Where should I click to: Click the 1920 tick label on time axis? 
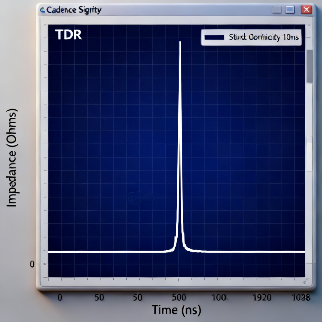pyautogui.click(x=262, y=297)
